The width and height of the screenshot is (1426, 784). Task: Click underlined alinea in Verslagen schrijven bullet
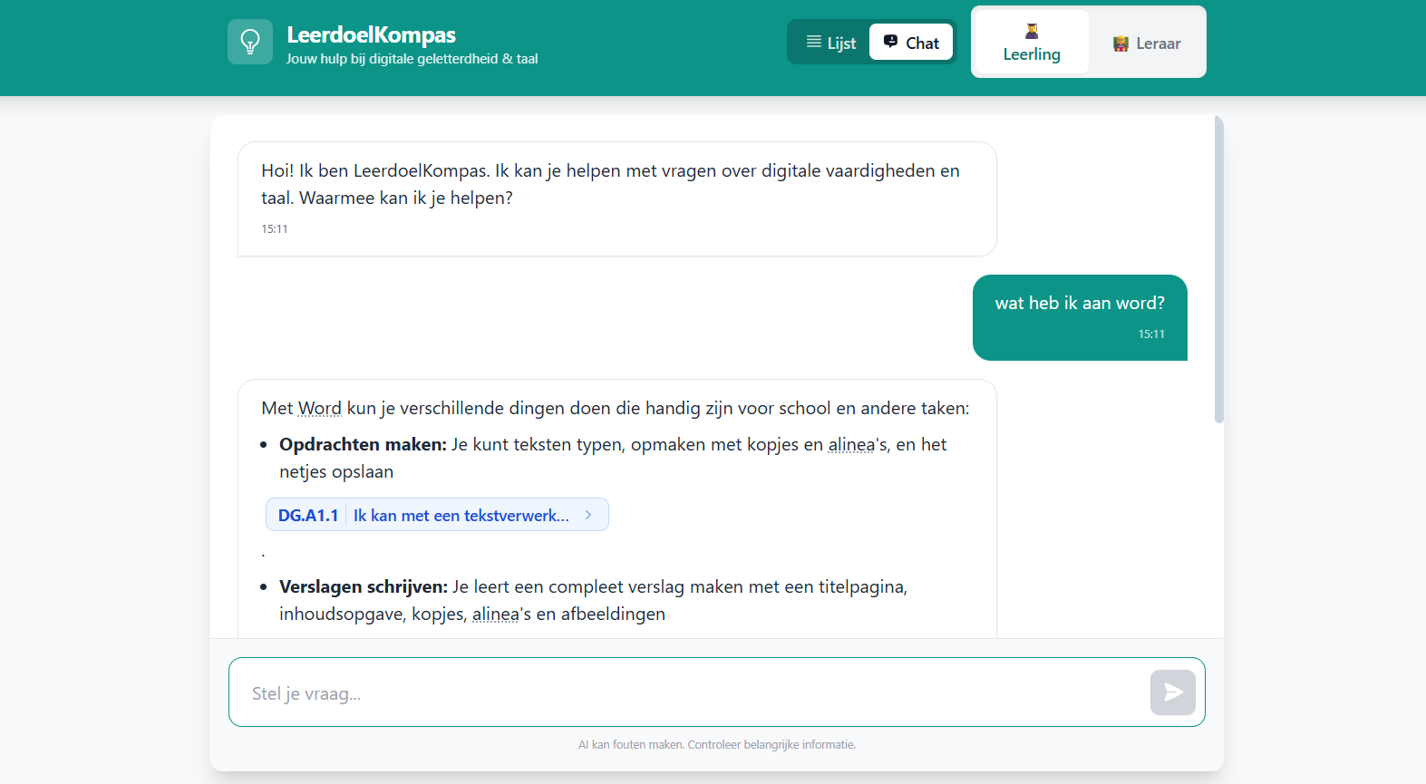495,615
